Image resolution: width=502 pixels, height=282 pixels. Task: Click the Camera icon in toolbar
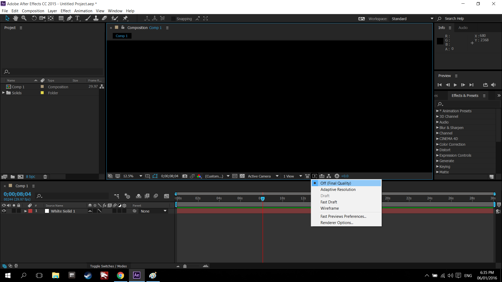[x=42, y=18]
